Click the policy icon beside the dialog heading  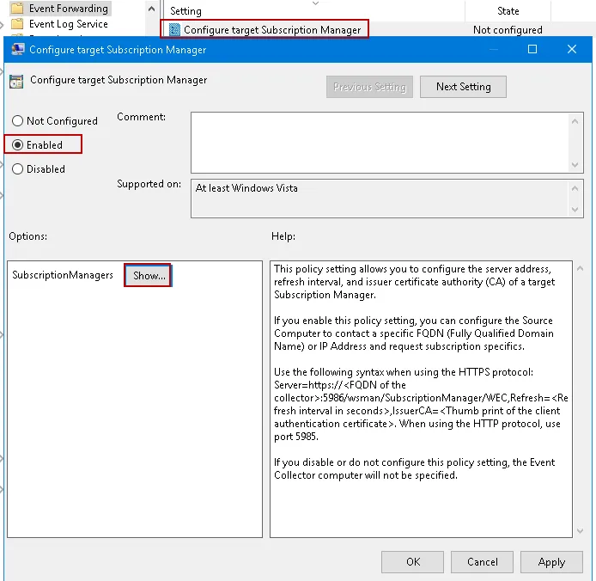[x=16, y=82]
